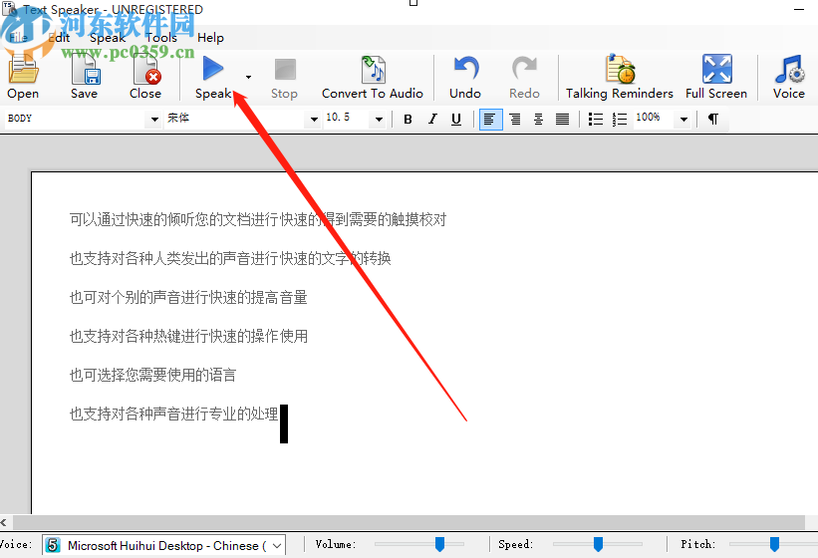Open the Speak menu
Image resolution: width=818 pixels, height=558 pixels.
[x=108, y=38]
